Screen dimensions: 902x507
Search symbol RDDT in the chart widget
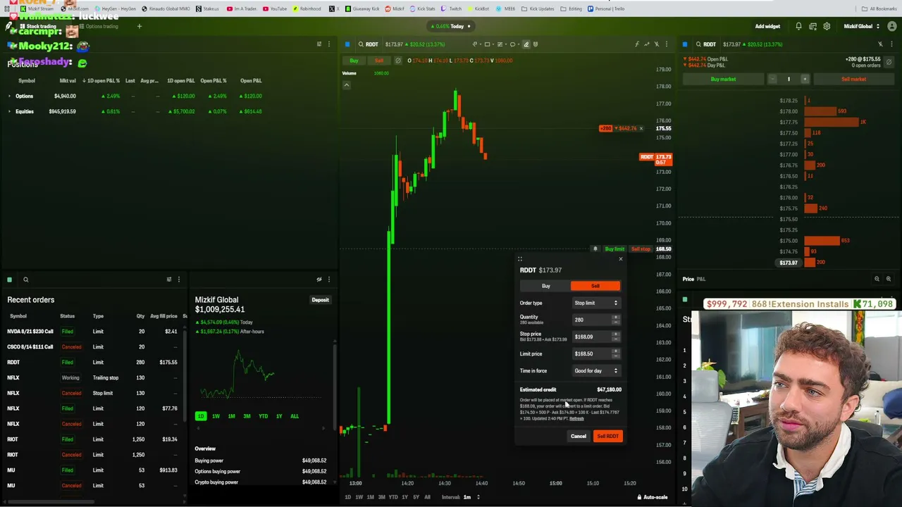[x=368, y=44]
